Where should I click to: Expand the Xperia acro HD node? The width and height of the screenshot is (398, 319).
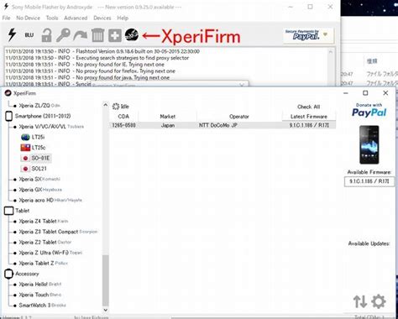tap(50, 200)
